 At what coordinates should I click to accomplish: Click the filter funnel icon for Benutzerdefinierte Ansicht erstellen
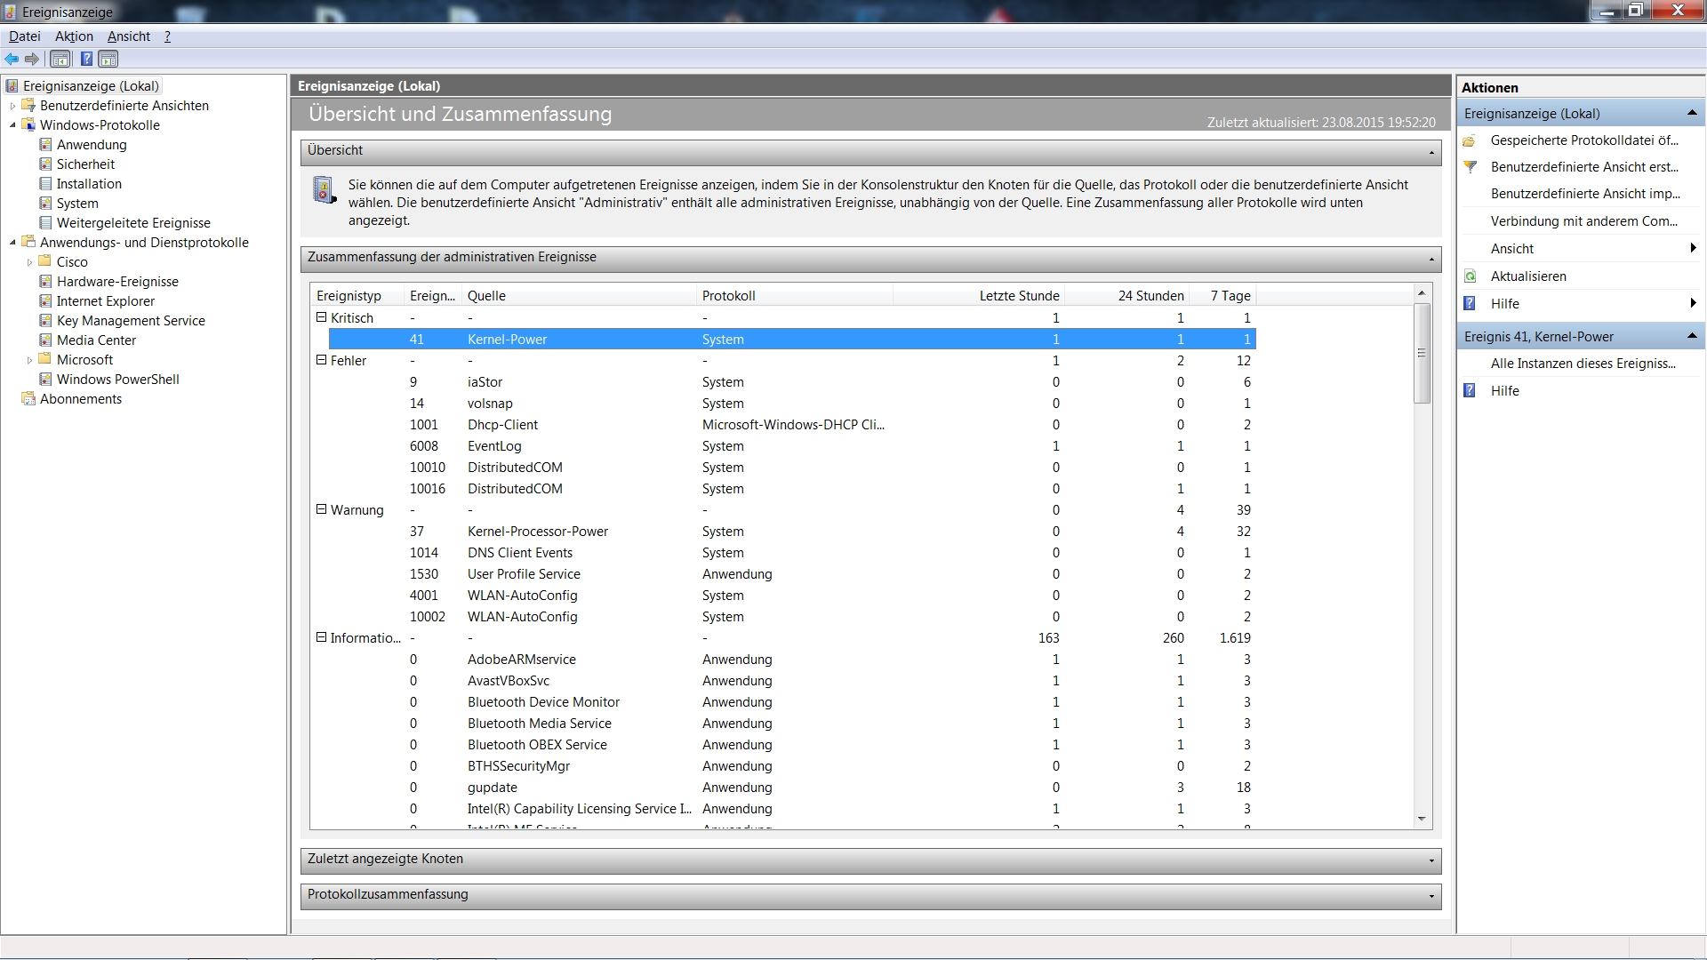tap(1471, 167)
